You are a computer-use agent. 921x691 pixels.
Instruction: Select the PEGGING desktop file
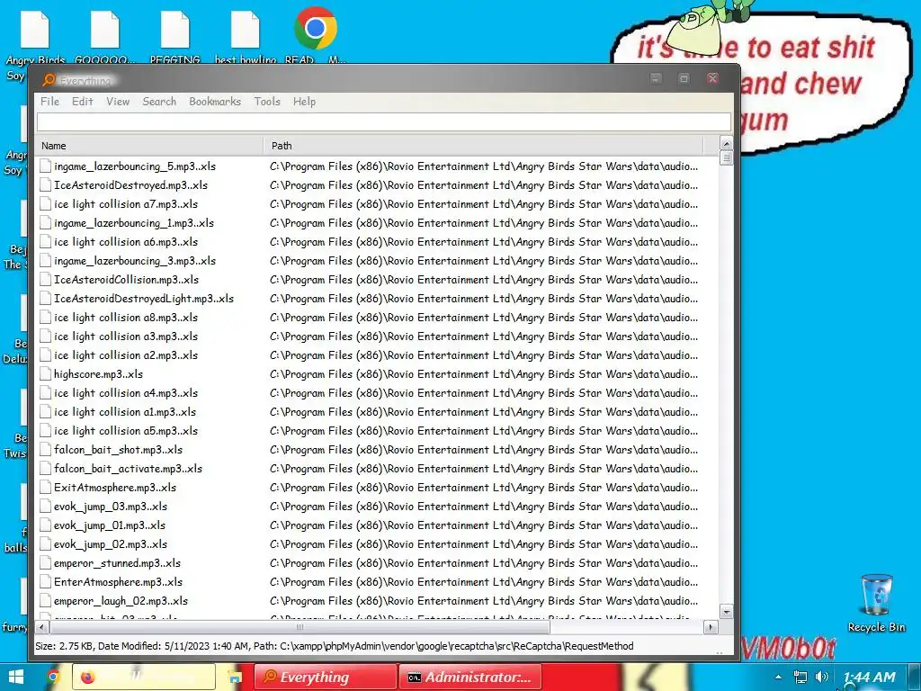174,35
